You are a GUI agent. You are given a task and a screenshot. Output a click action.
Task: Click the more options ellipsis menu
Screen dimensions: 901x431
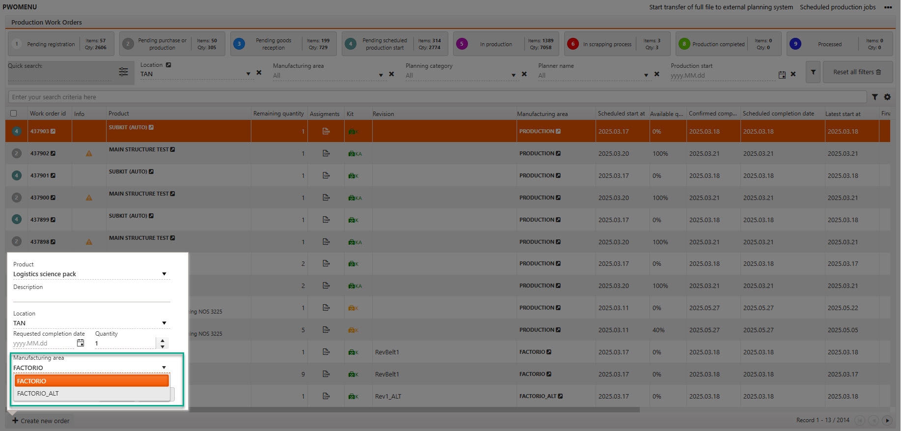click(888, 7)
